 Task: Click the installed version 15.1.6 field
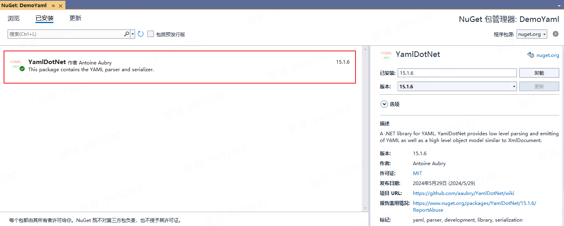pyautogui.click(x=457, y=73)
